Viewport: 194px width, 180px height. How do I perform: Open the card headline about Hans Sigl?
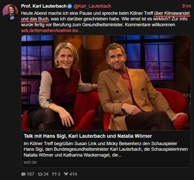click(x=88, y=136)
